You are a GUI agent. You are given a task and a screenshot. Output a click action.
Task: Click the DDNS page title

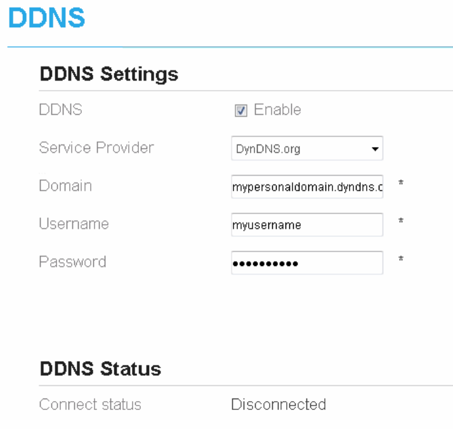[x=48, y=18]
